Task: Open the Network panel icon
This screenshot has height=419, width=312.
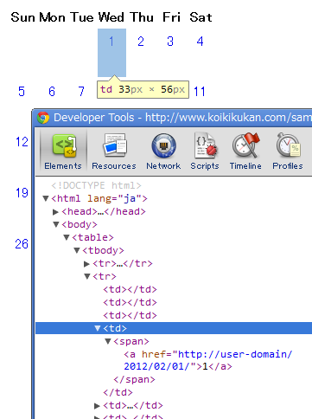Action: (x=163, y=145)
